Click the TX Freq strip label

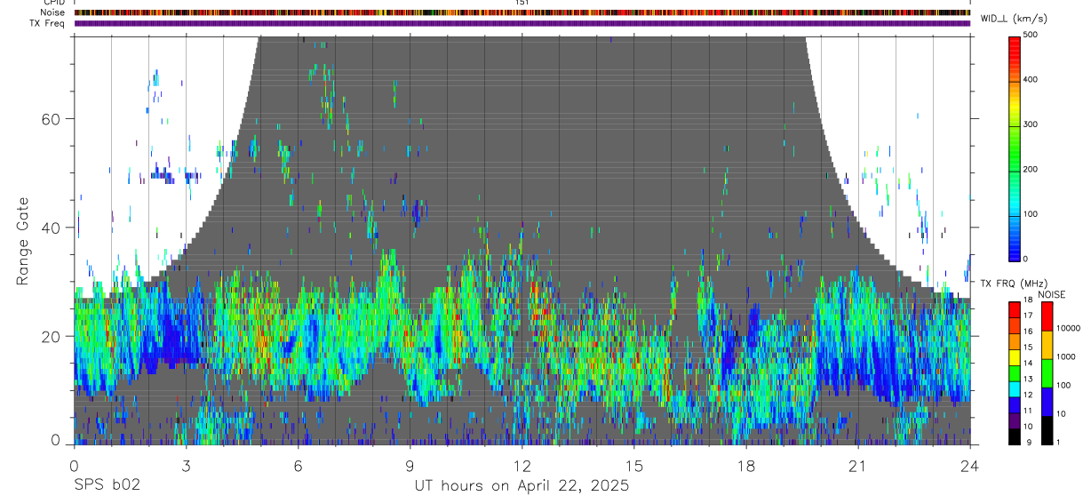coord(47,23)
